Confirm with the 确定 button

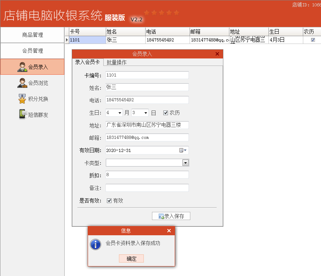point(131,259)
